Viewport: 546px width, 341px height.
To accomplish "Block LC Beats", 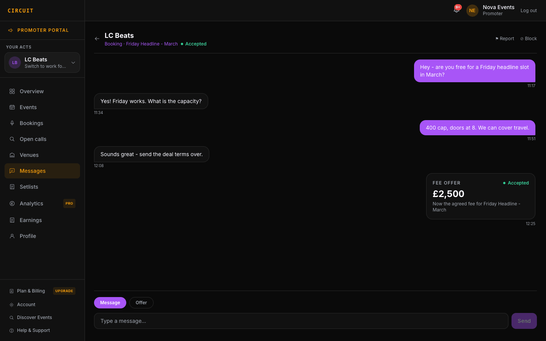I will (x=529, y=39).
